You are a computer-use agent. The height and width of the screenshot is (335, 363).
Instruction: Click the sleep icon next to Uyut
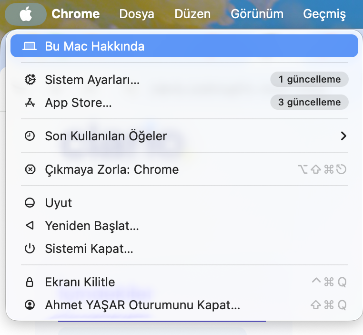tap(30, 203)
